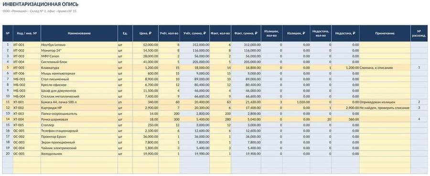
Task: Select the 'Ед.' column header
Action: click(x=125, y=33)
